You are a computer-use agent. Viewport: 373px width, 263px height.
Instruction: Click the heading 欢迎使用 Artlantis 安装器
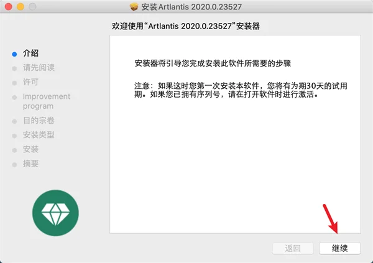click(186, 26)
